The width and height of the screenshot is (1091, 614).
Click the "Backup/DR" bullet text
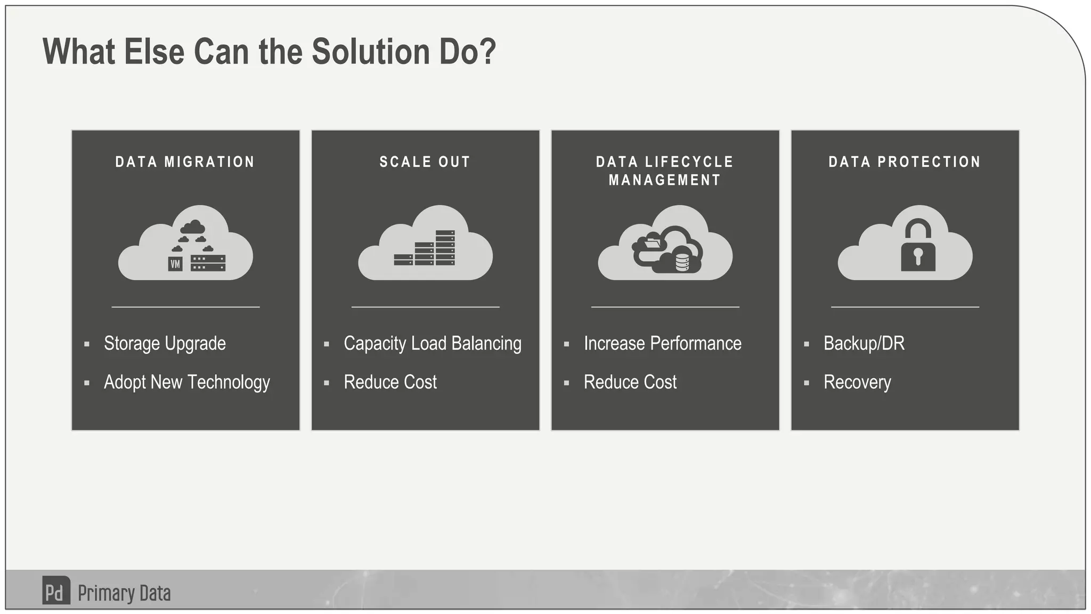(x=864, y=344)
